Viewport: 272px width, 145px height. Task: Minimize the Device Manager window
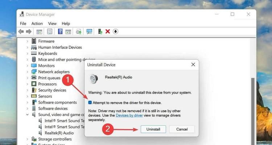click(x=217, y=14)
